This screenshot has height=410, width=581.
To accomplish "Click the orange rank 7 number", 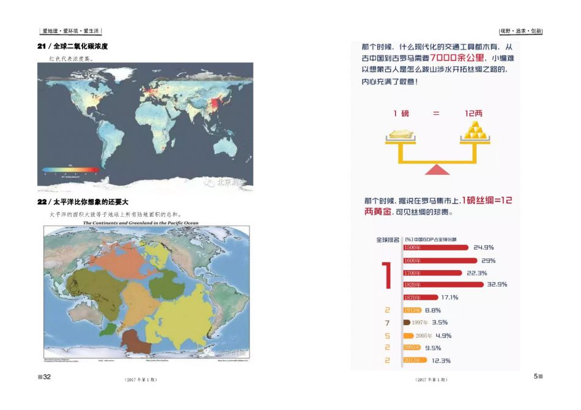I will pyautogui.click(x=387, y=322).
